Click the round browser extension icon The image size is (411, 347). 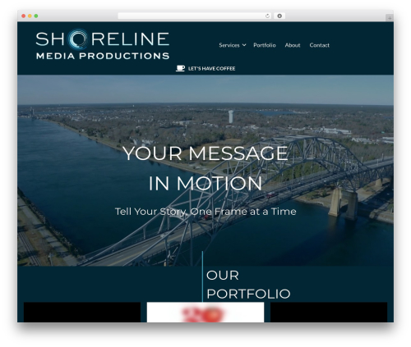279,16
